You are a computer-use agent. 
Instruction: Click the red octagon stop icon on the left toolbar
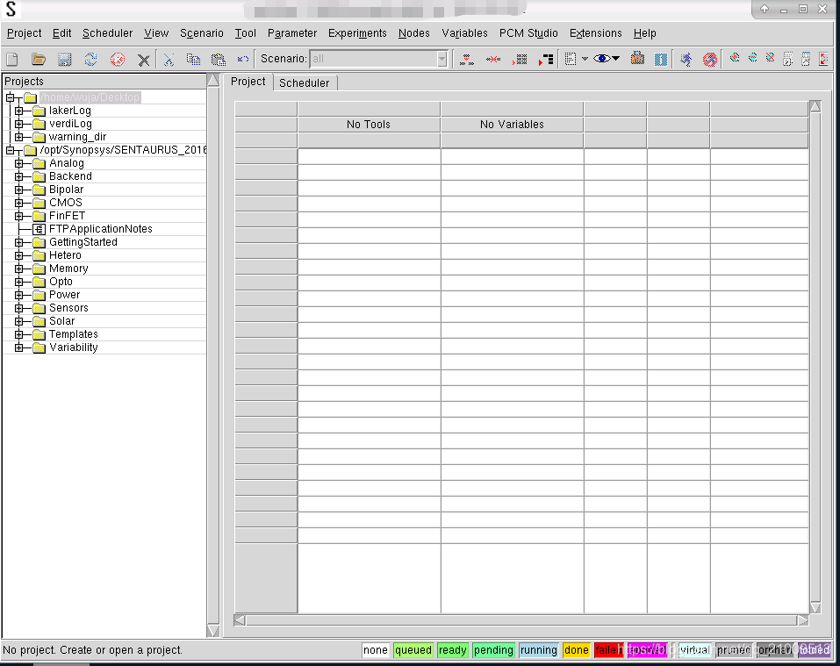point(118,59)
